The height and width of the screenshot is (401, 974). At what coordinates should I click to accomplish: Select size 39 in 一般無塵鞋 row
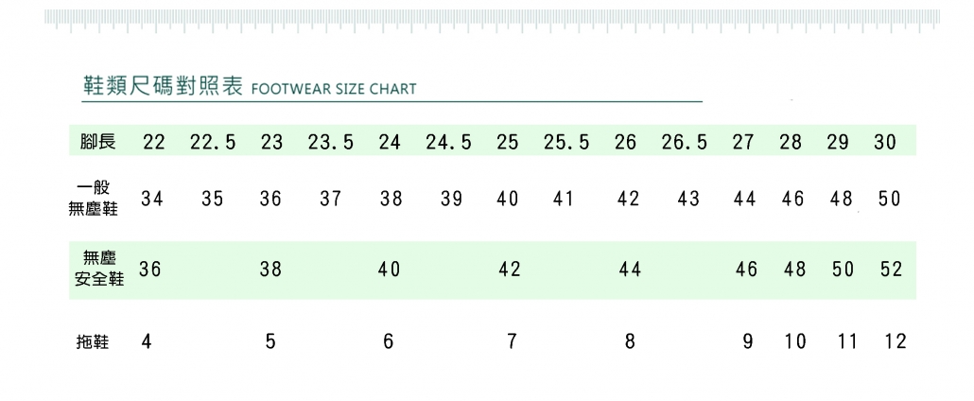(x=452, y=200)
